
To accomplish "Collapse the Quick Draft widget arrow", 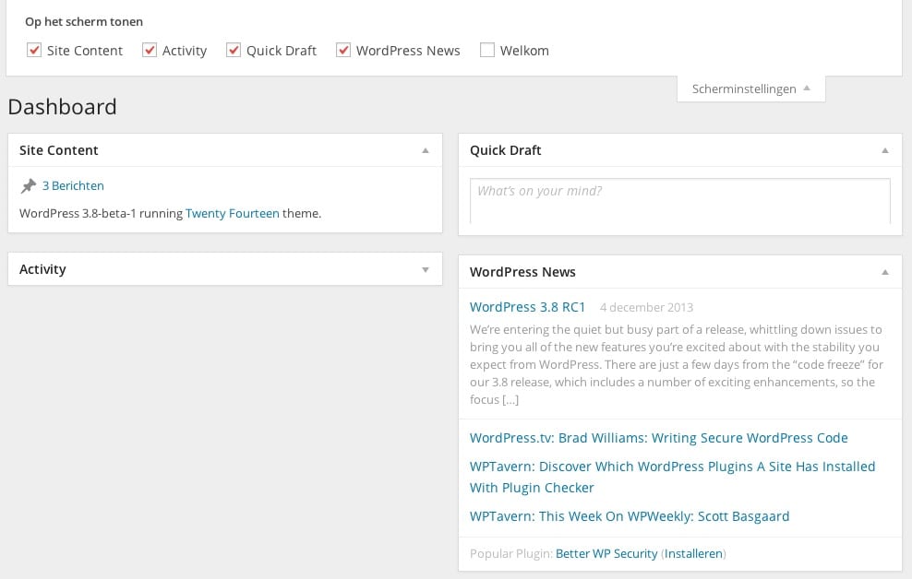I will 884,150.
